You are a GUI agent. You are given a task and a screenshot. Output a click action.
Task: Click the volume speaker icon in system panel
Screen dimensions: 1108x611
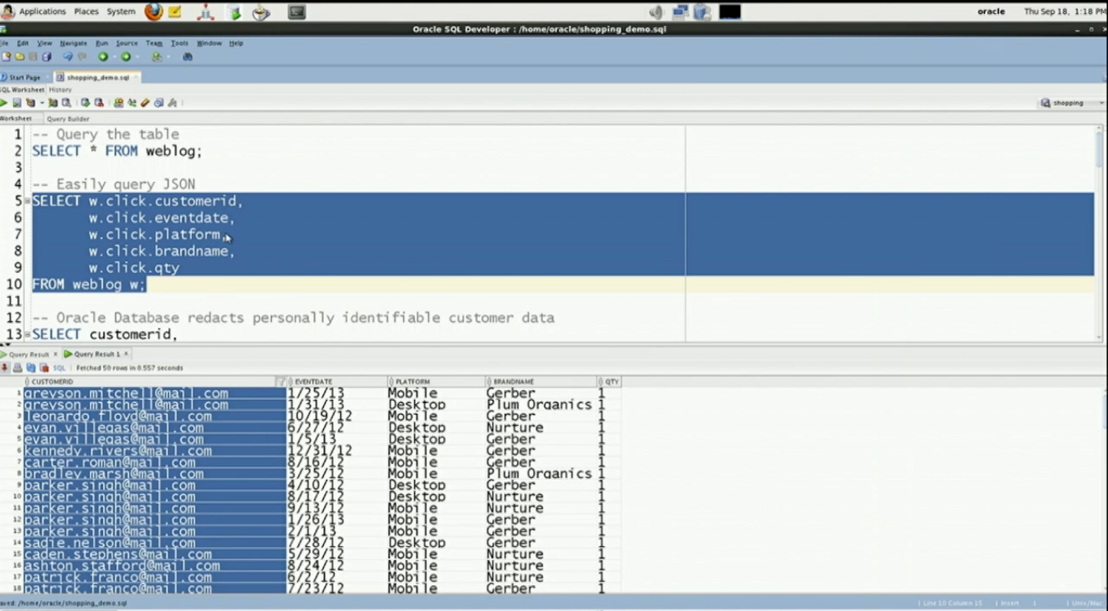click(x=657, y=11)
